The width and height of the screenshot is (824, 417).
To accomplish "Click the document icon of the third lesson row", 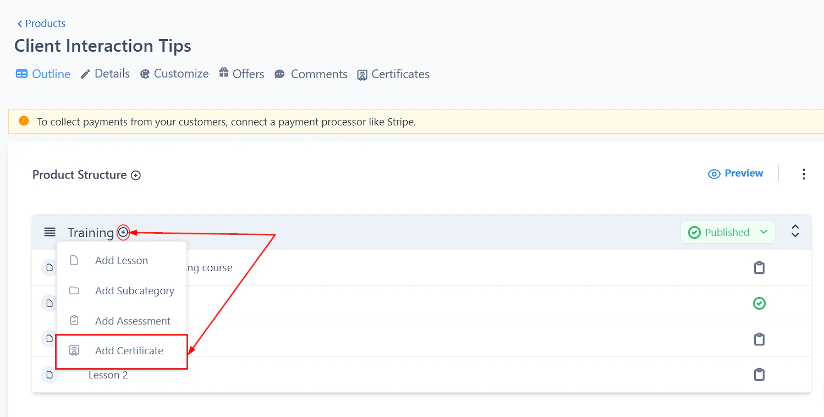I will coord(50,339).
